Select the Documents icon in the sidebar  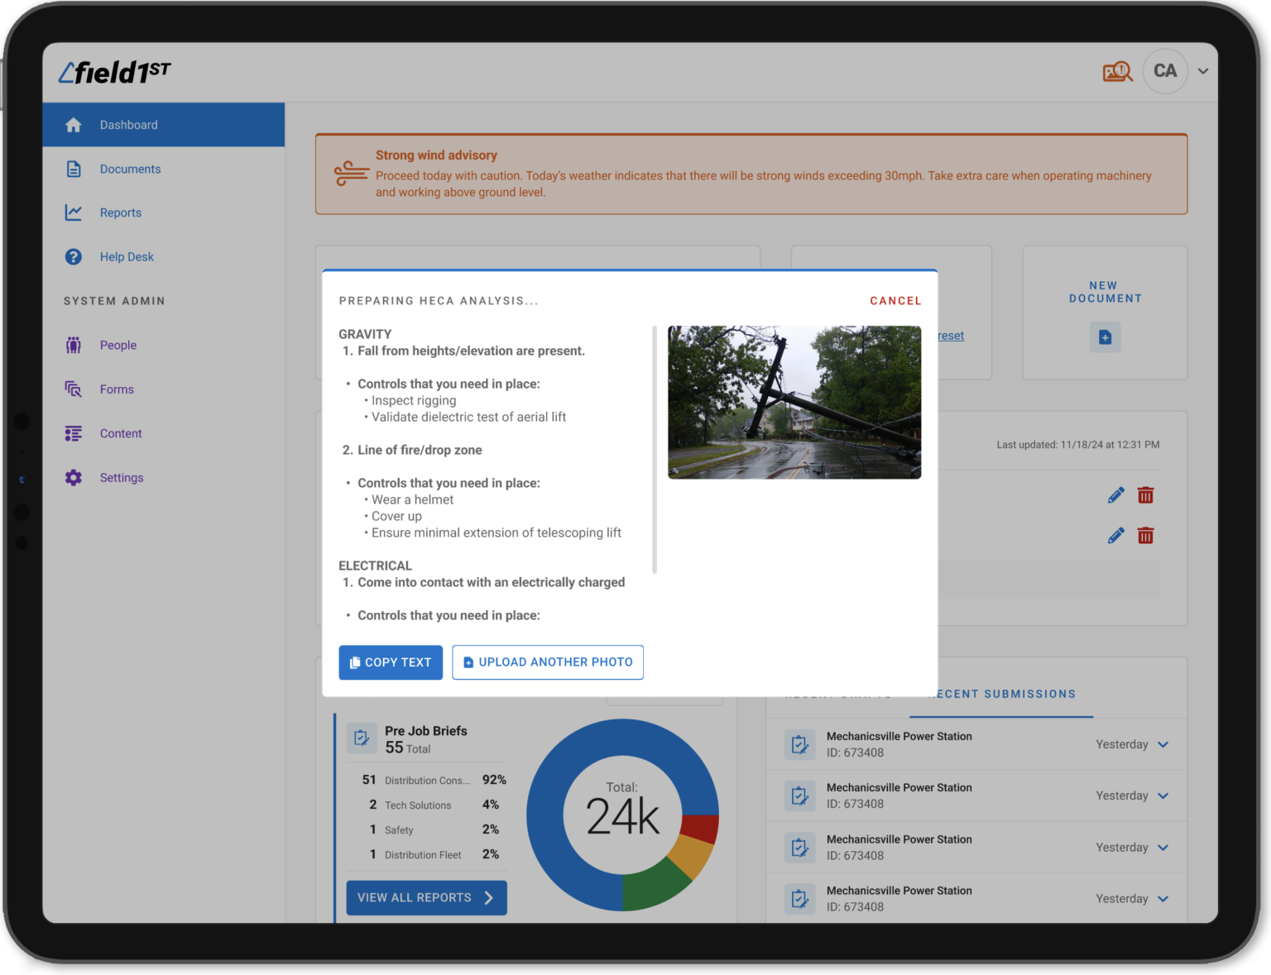[74, 169]
